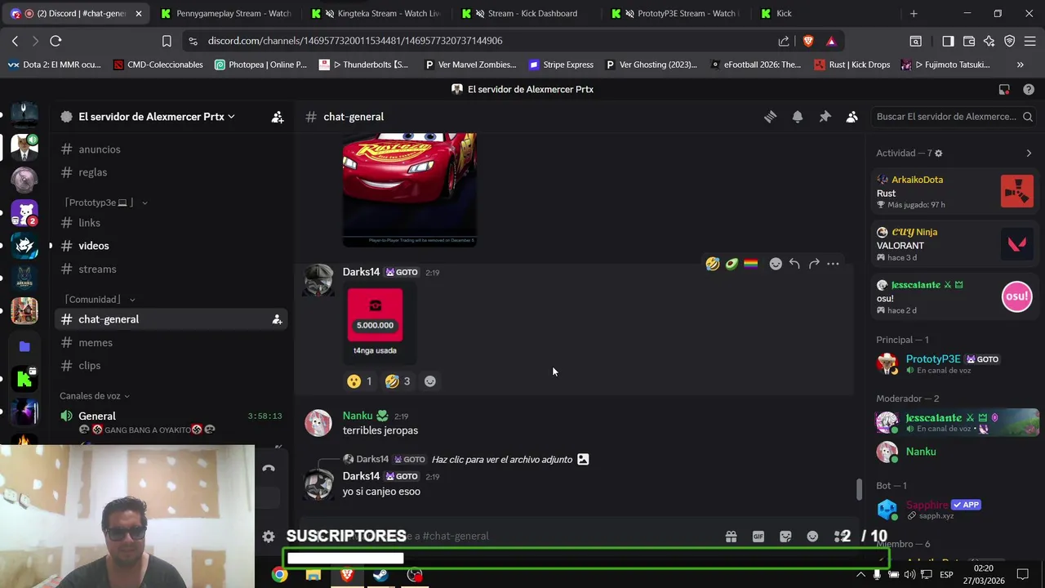Click the Discord search server field
1045x588 pixels.
[954, 117]
